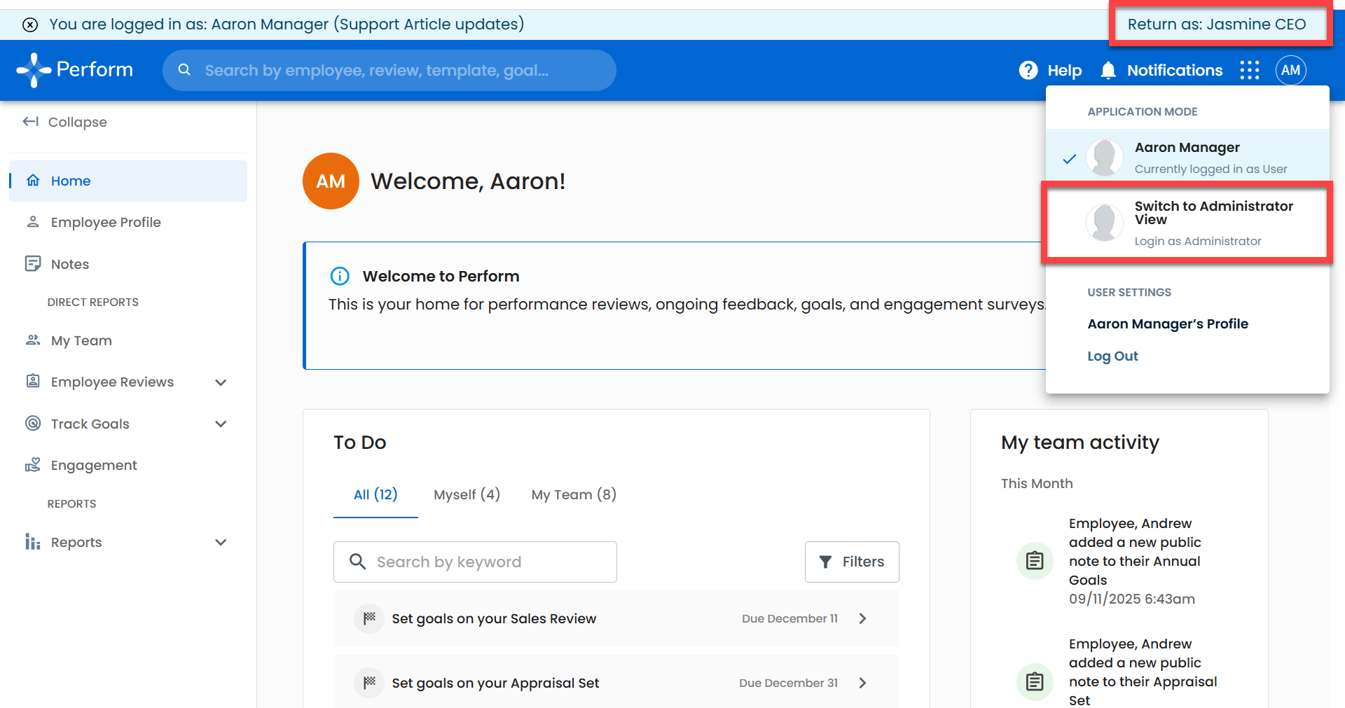The image size is (1345, 708).
Task: Click the '09/11/2025 6:43am' timestamp
Action: click(x=1132, y=599)
